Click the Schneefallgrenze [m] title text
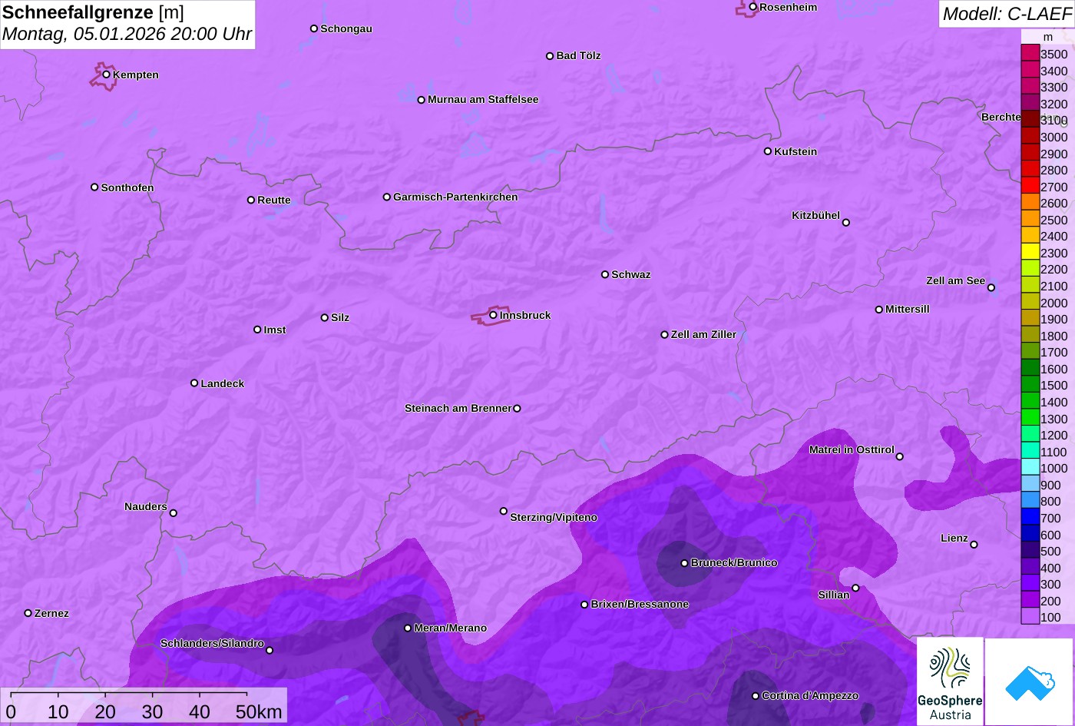This screenshot has width=1075, height=726. 93,12
